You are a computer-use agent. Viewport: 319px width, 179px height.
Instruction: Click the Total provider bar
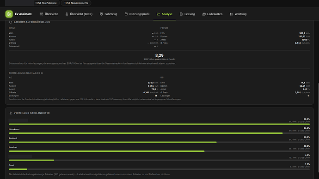coord(159,169)
